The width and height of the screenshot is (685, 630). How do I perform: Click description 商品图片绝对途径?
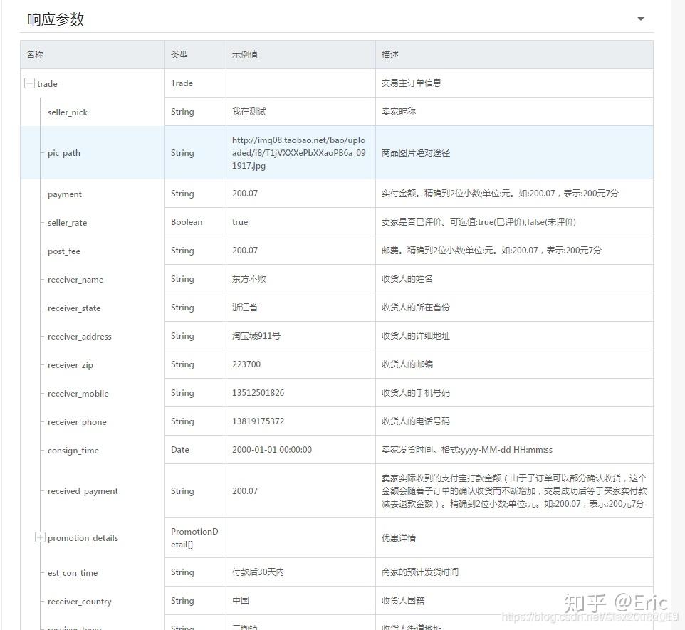(x=415, y=153)
